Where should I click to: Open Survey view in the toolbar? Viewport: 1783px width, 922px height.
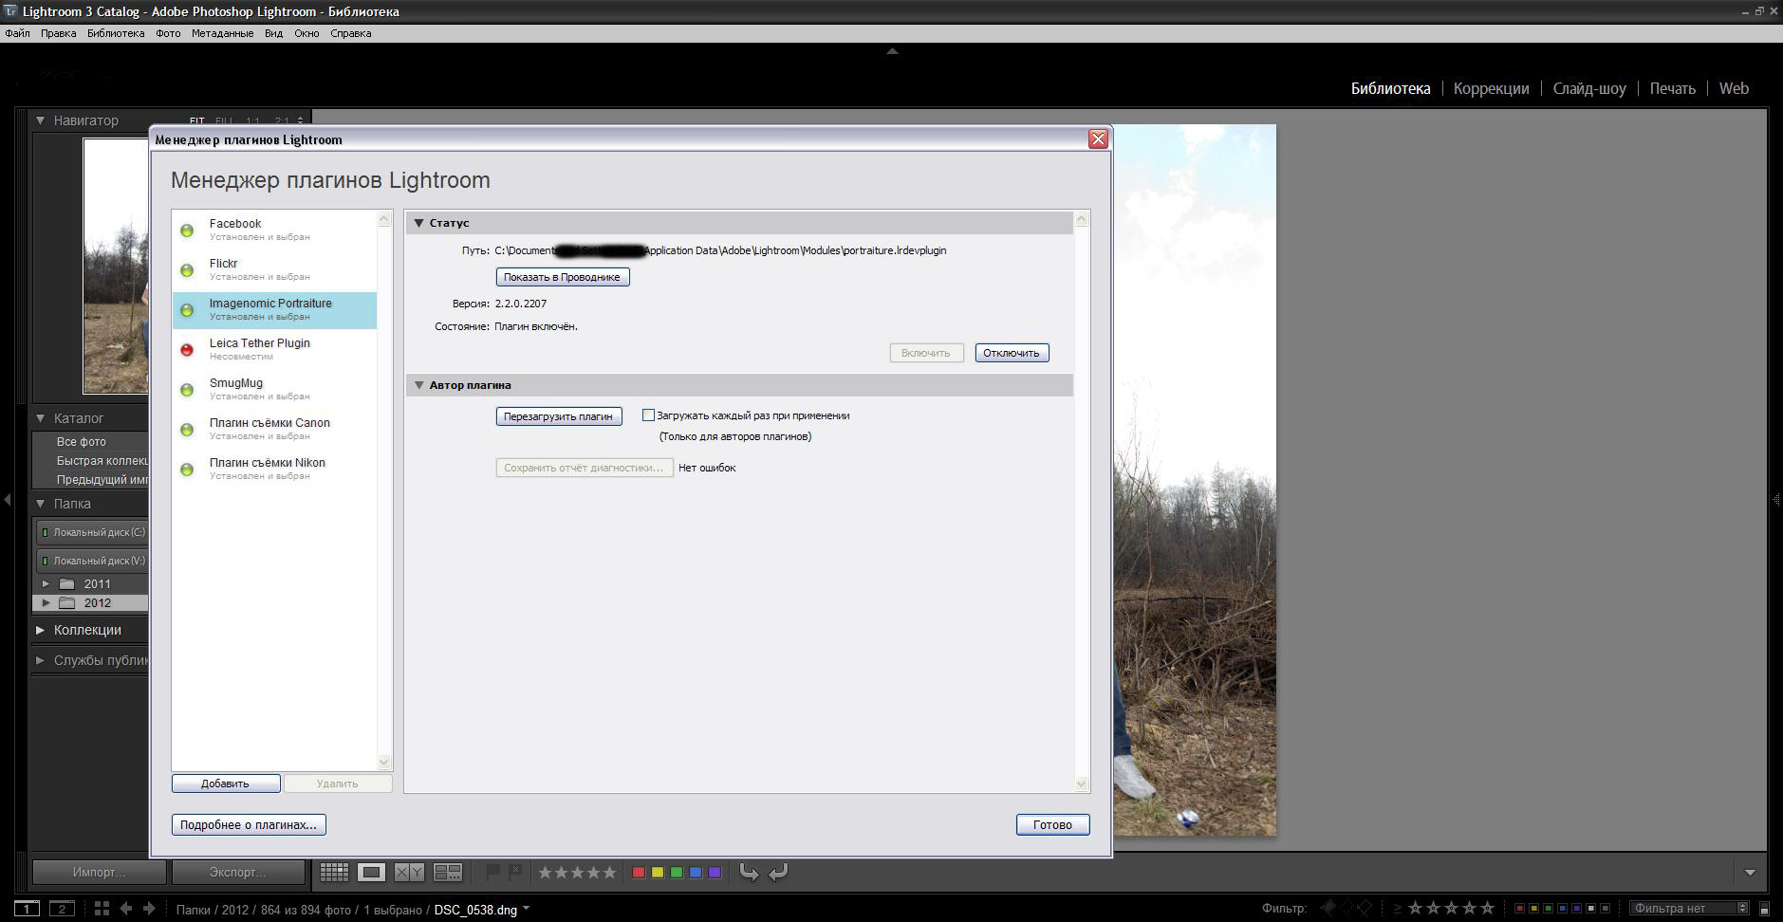[x=447, y=872]
